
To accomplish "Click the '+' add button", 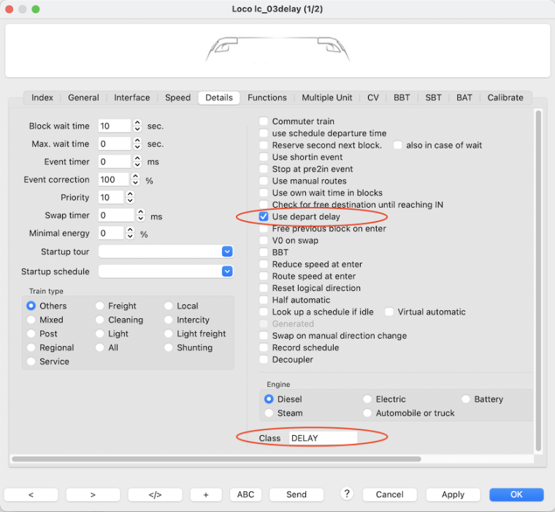I will (x=206, y=494).
